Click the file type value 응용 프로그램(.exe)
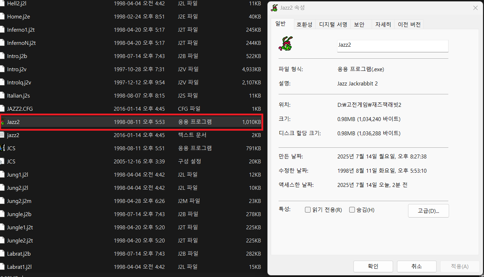The width and height of the screenshot is (484, 277). (x=361, y=69)
